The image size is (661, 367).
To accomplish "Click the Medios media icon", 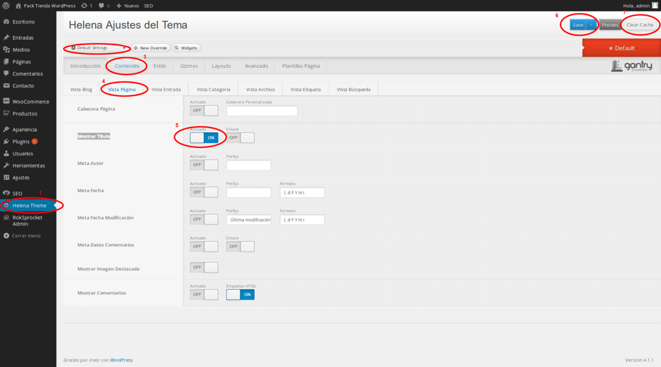I will 7,49.
